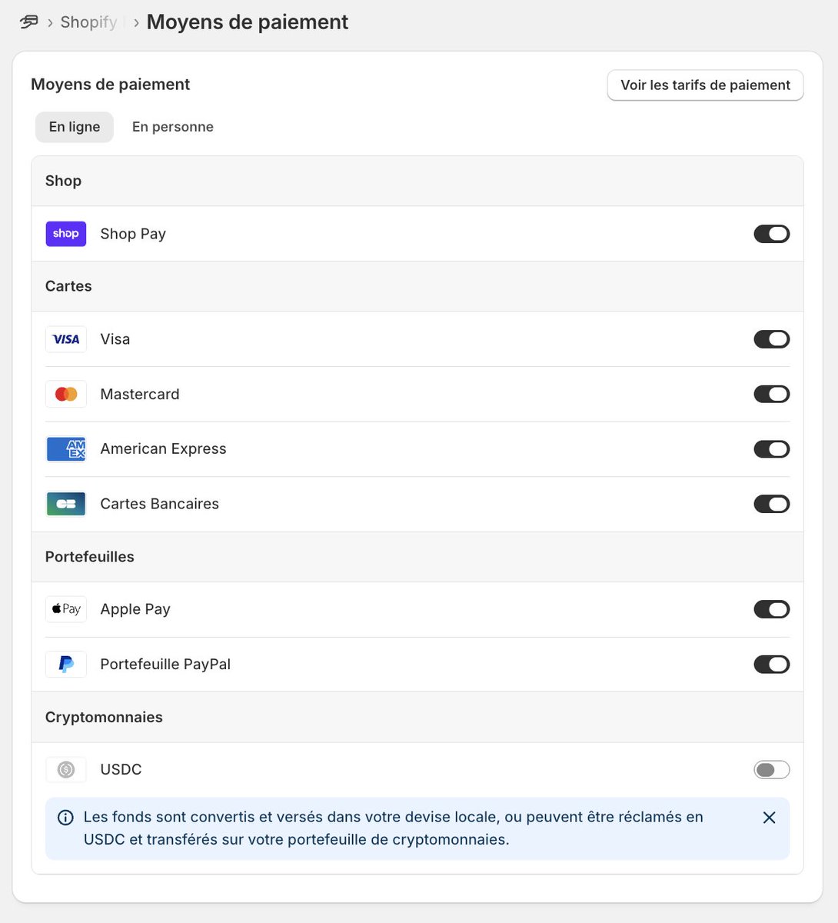Turn off the Visa payment toggle
This screenshot has width=838, height=923.
click(x=772, y=339)
